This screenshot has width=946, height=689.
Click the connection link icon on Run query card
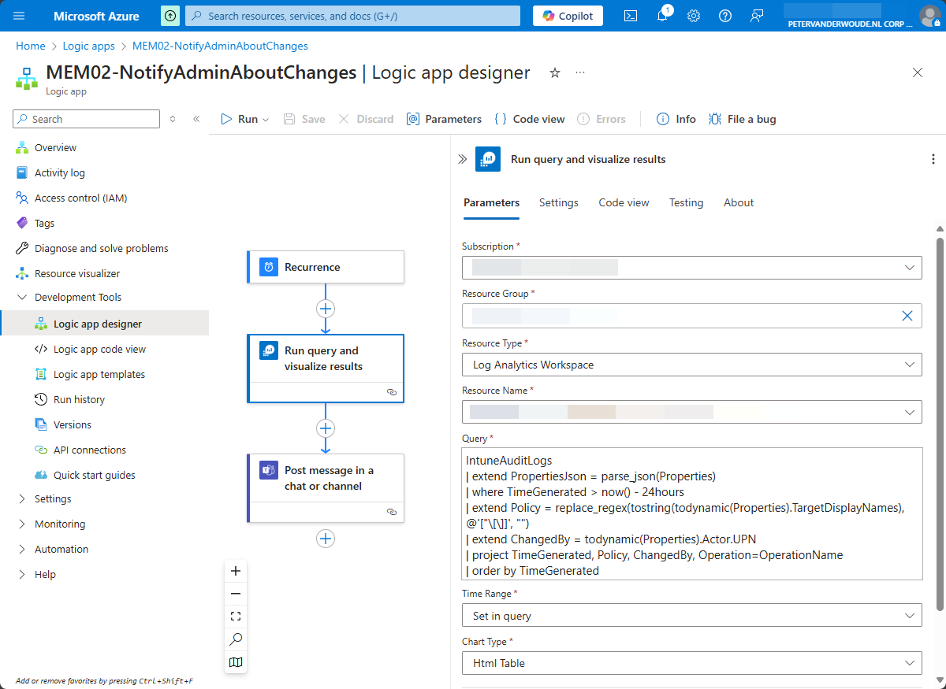click(392, 392)
